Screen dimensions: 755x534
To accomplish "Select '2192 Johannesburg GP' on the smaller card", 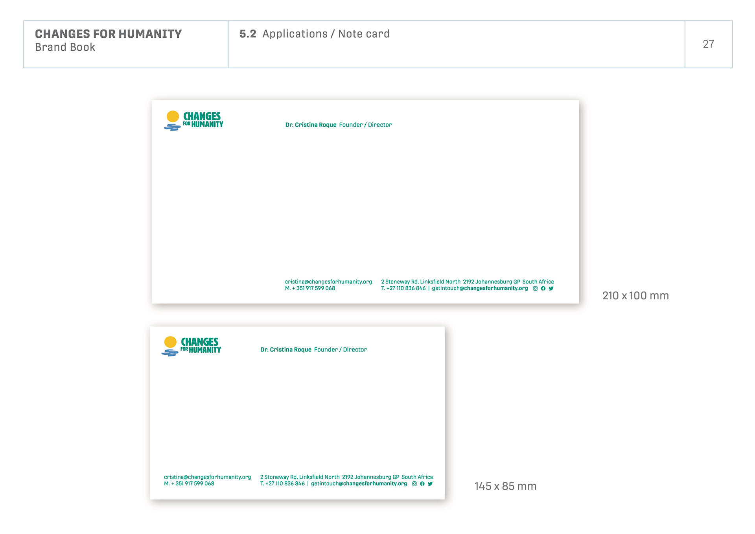I will 371,477.
